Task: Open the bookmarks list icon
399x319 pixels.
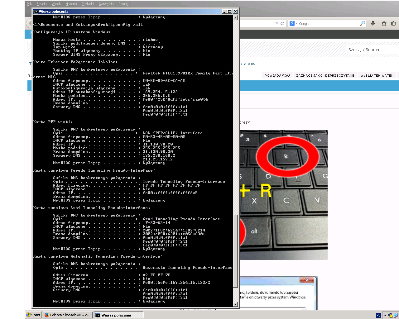Action: [x=393, y=23]
